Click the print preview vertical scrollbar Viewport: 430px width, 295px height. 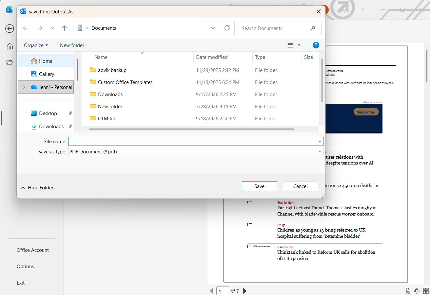[x=427, y=65]
